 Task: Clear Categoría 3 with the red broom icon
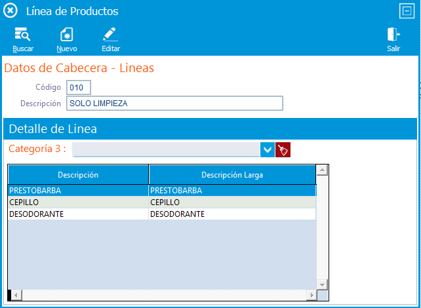coord(283,149)
